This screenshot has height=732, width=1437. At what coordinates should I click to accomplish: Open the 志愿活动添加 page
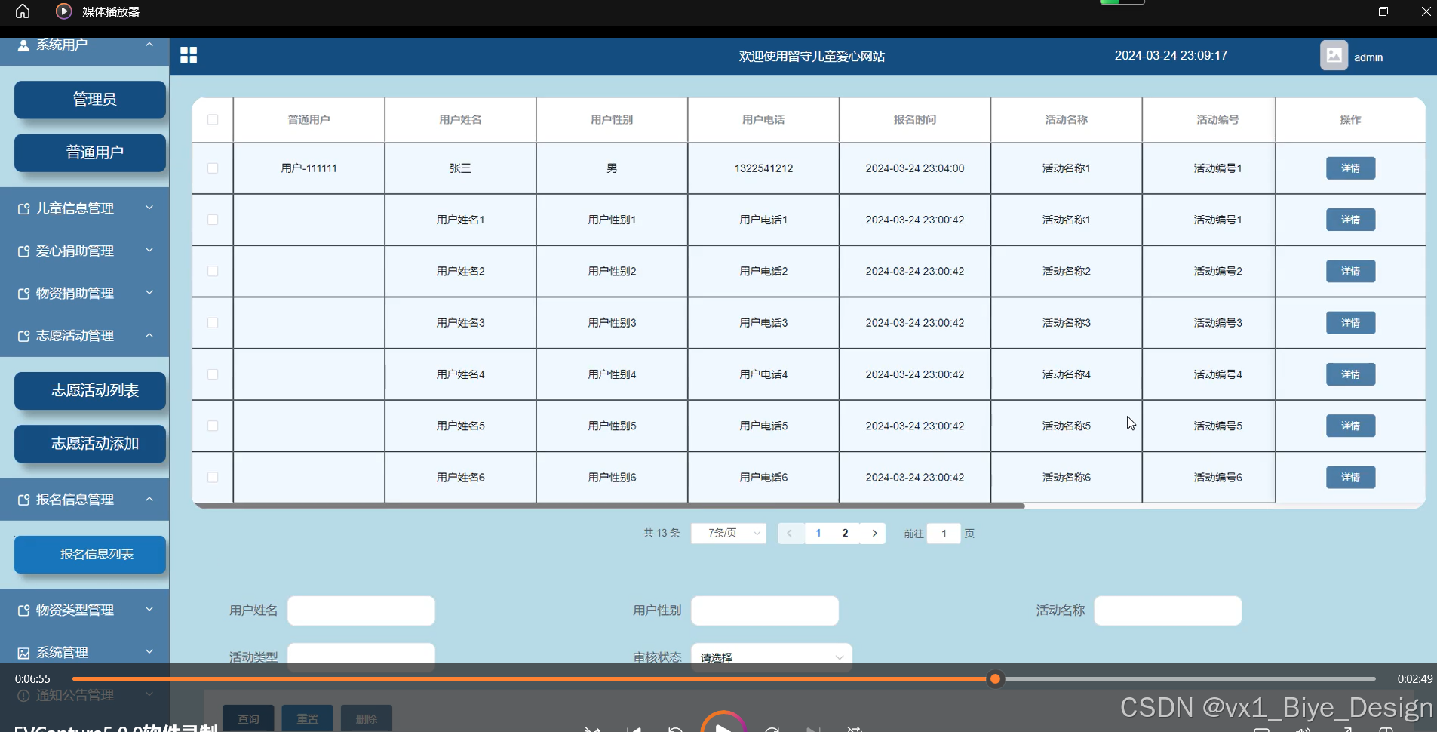tap(91, 444)
